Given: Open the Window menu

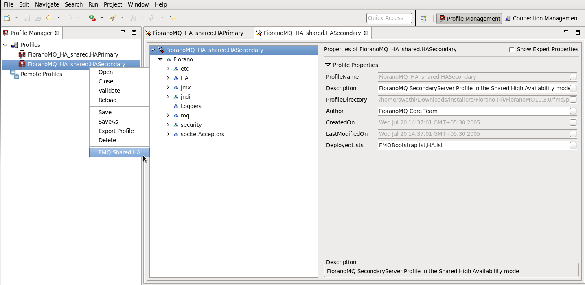Looking at the screenshot, I should (x=138, y=4).
